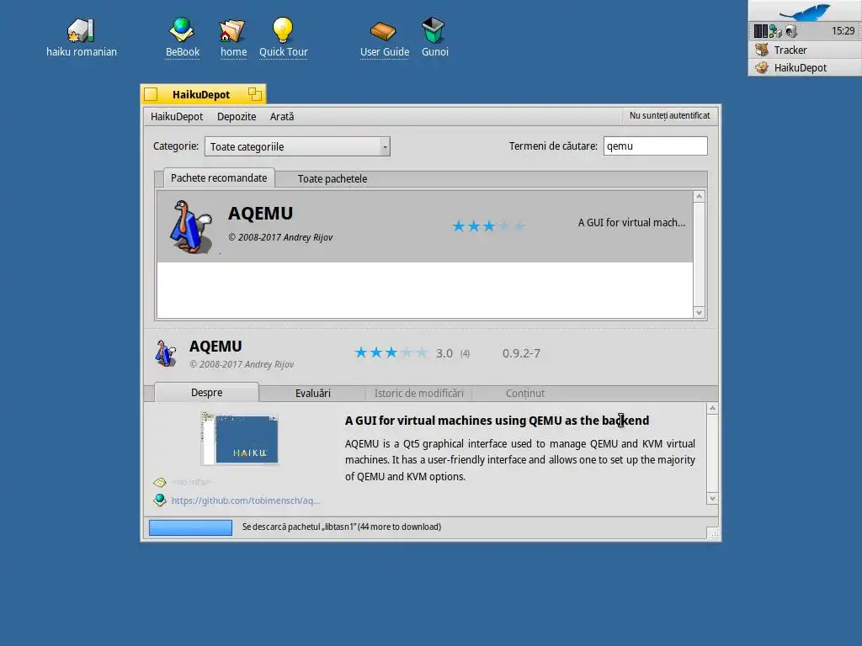Open the HaikuDepot menu
Viewport: 862px width, 646px height.
click(x=177, y=116)
